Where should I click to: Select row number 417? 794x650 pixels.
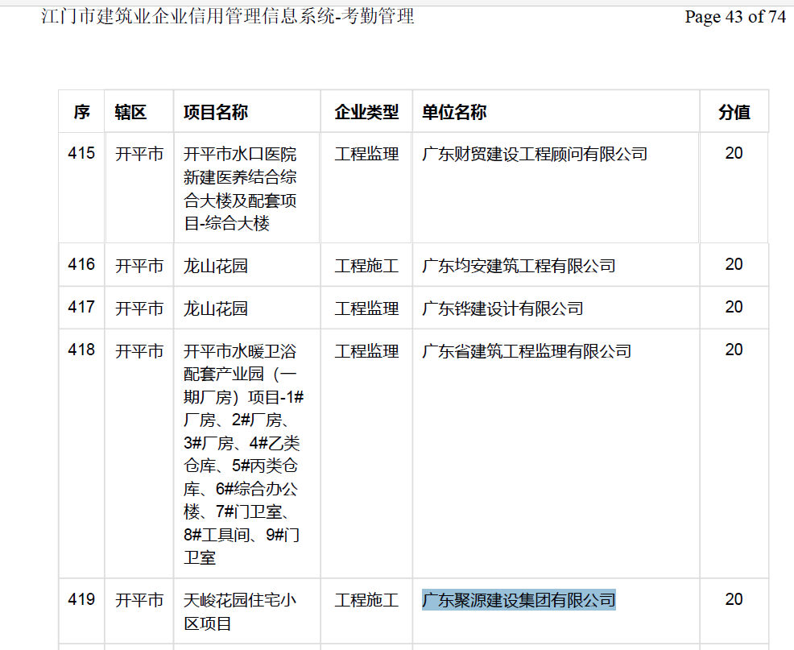click(x=81, y=307)
